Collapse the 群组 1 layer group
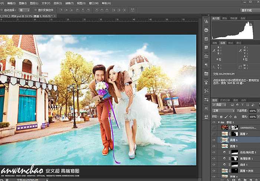 (218, 122)
